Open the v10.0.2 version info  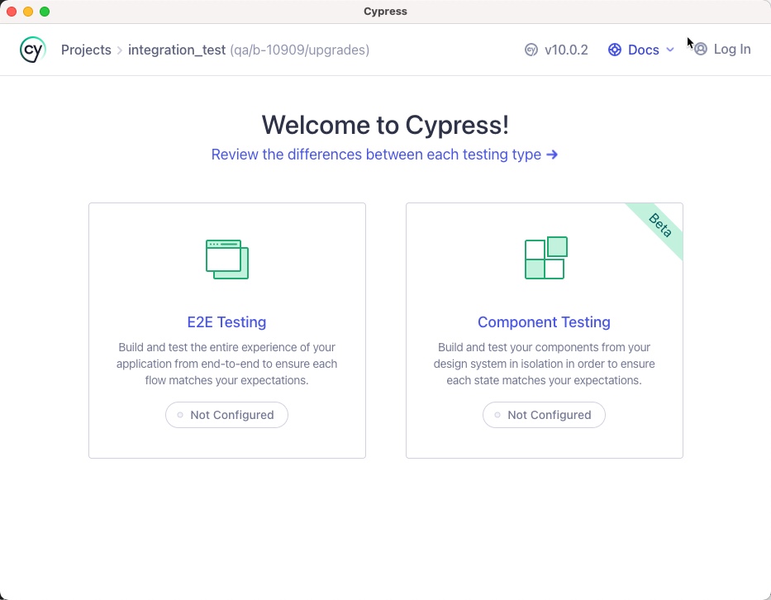point(566,50)
